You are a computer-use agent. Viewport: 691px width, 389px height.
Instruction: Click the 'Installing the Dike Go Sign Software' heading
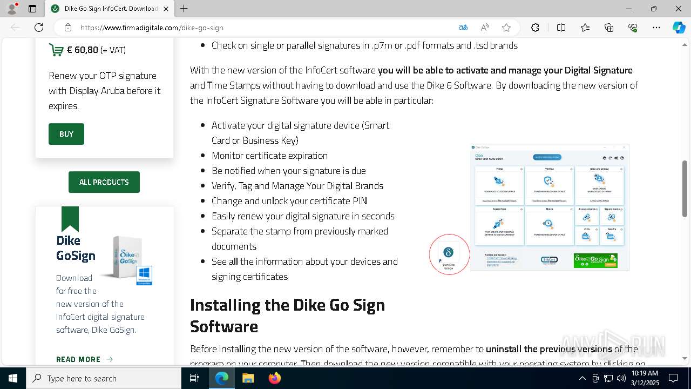pyautogui.click(x=287, y=316)
